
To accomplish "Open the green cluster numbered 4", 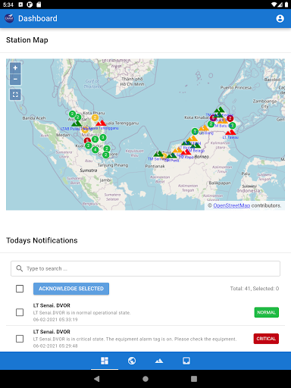I will [x=95, y=150].
